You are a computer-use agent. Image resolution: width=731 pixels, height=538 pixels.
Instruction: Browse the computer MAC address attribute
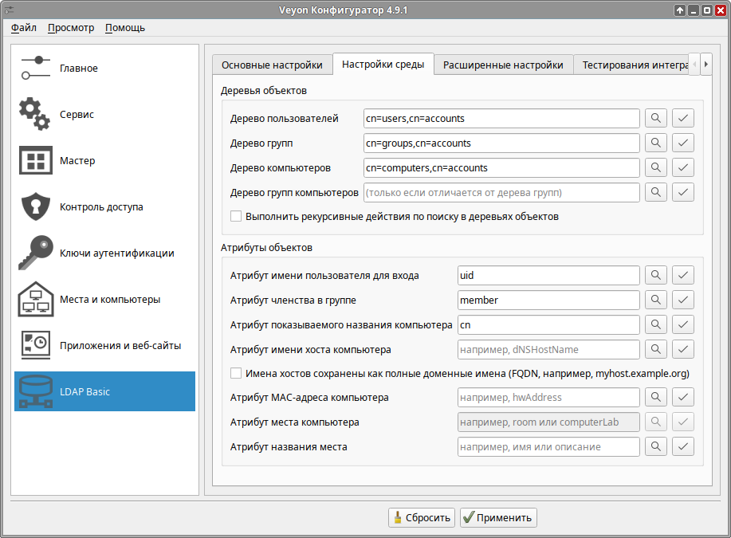pos(655,398)
